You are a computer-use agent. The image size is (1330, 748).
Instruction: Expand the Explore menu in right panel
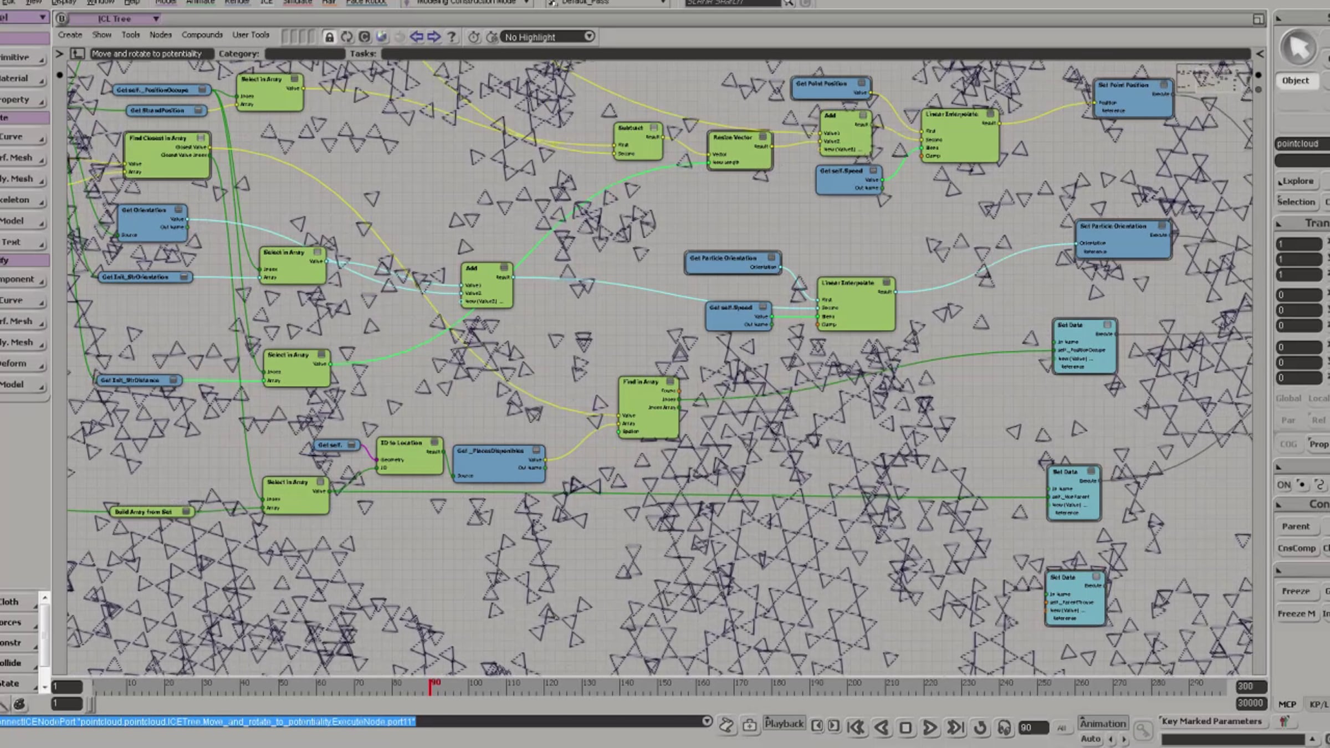1296,181
